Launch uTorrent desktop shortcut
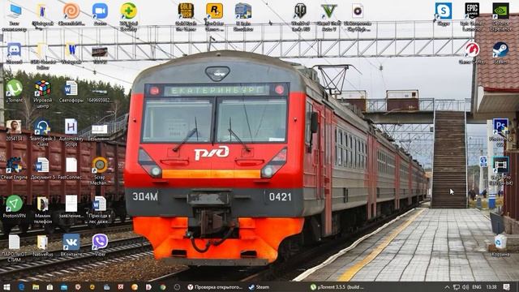519x292 pixels. click(x=14, y=88)
